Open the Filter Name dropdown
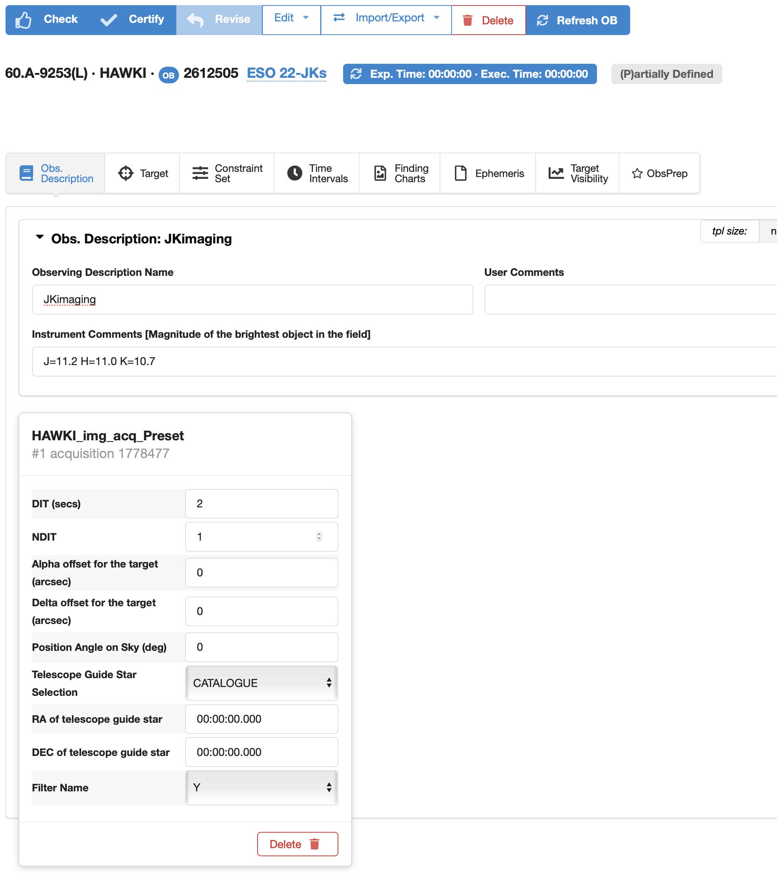777x885 pixels. 262,787
